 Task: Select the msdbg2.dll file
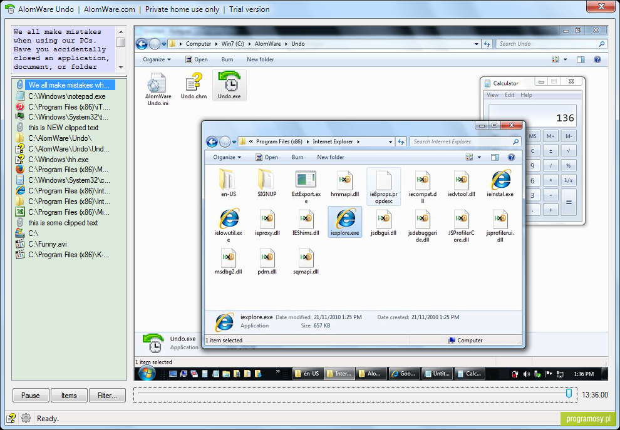coord(228,260)
